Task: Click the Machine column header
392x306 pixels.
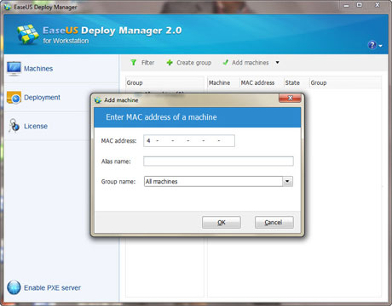Action: [x=223, y=82]
